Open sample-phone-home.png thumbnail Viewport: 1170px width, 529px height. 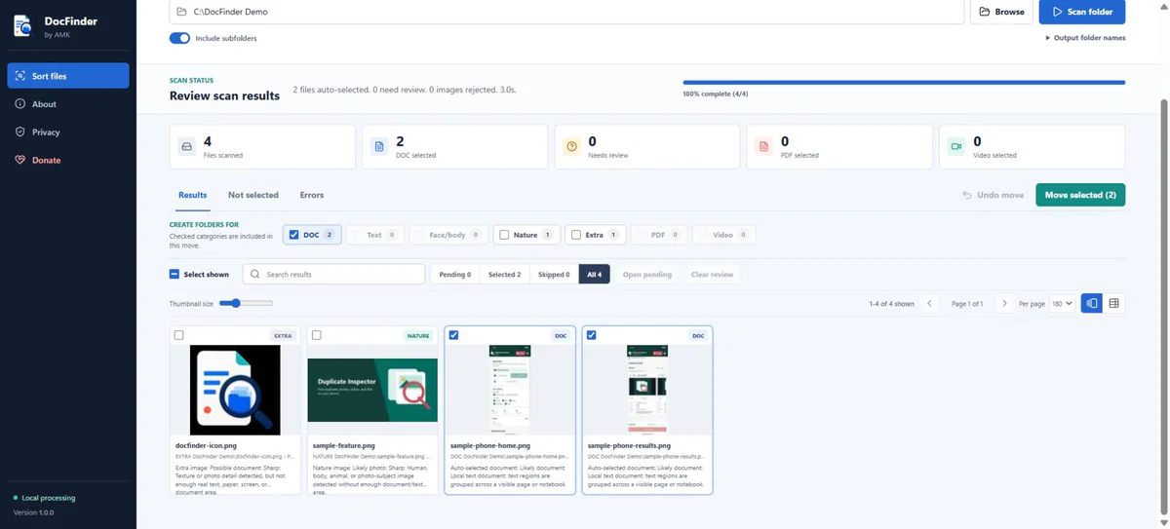coord(510,390)
